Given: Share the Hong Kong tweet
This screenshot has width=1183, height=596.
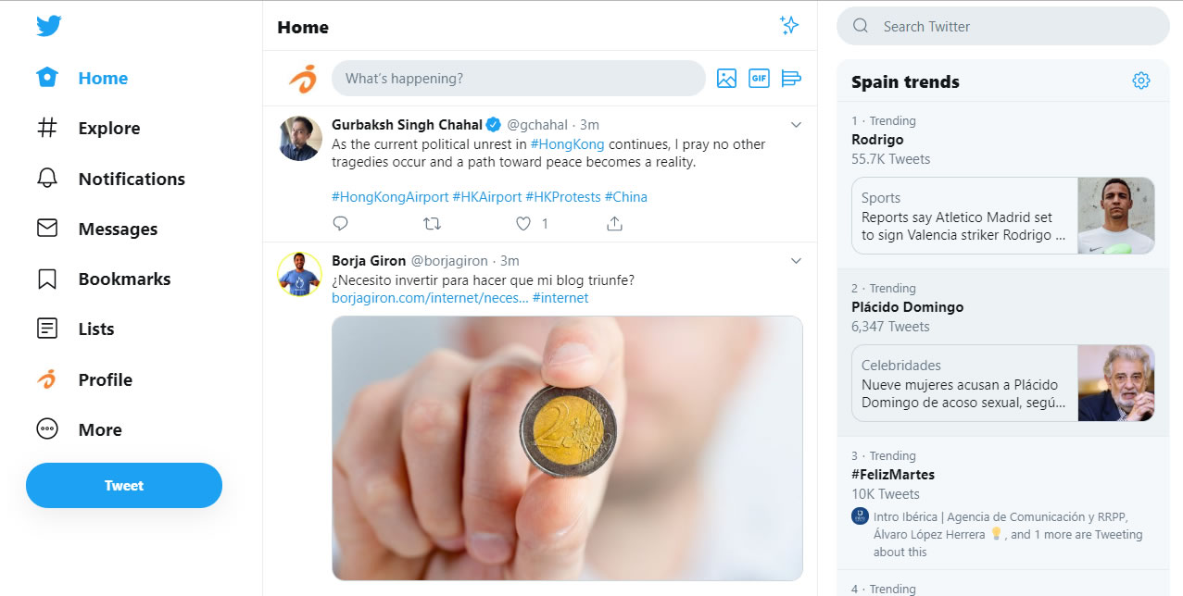Looking at the screenshot, I should 614,223.
